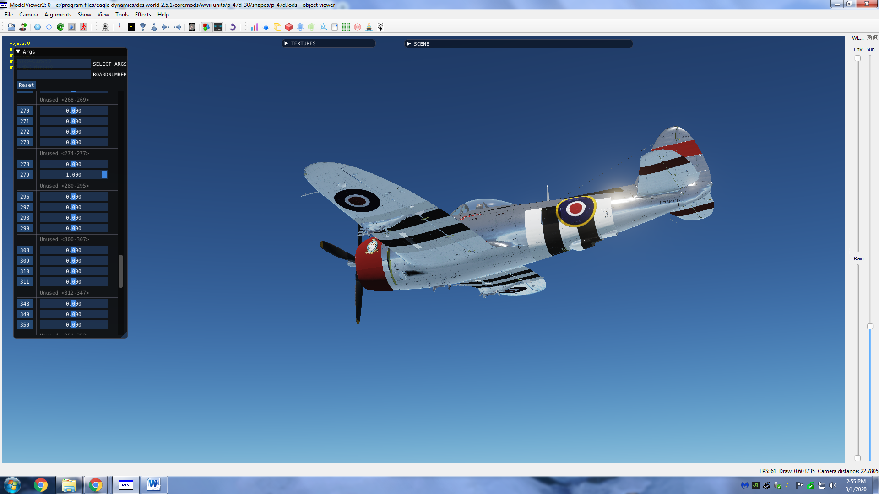The height and width of the screenshot is (494, 879).
Task: Toggle the colored shapes toolbar button
Action: point(206,27)
